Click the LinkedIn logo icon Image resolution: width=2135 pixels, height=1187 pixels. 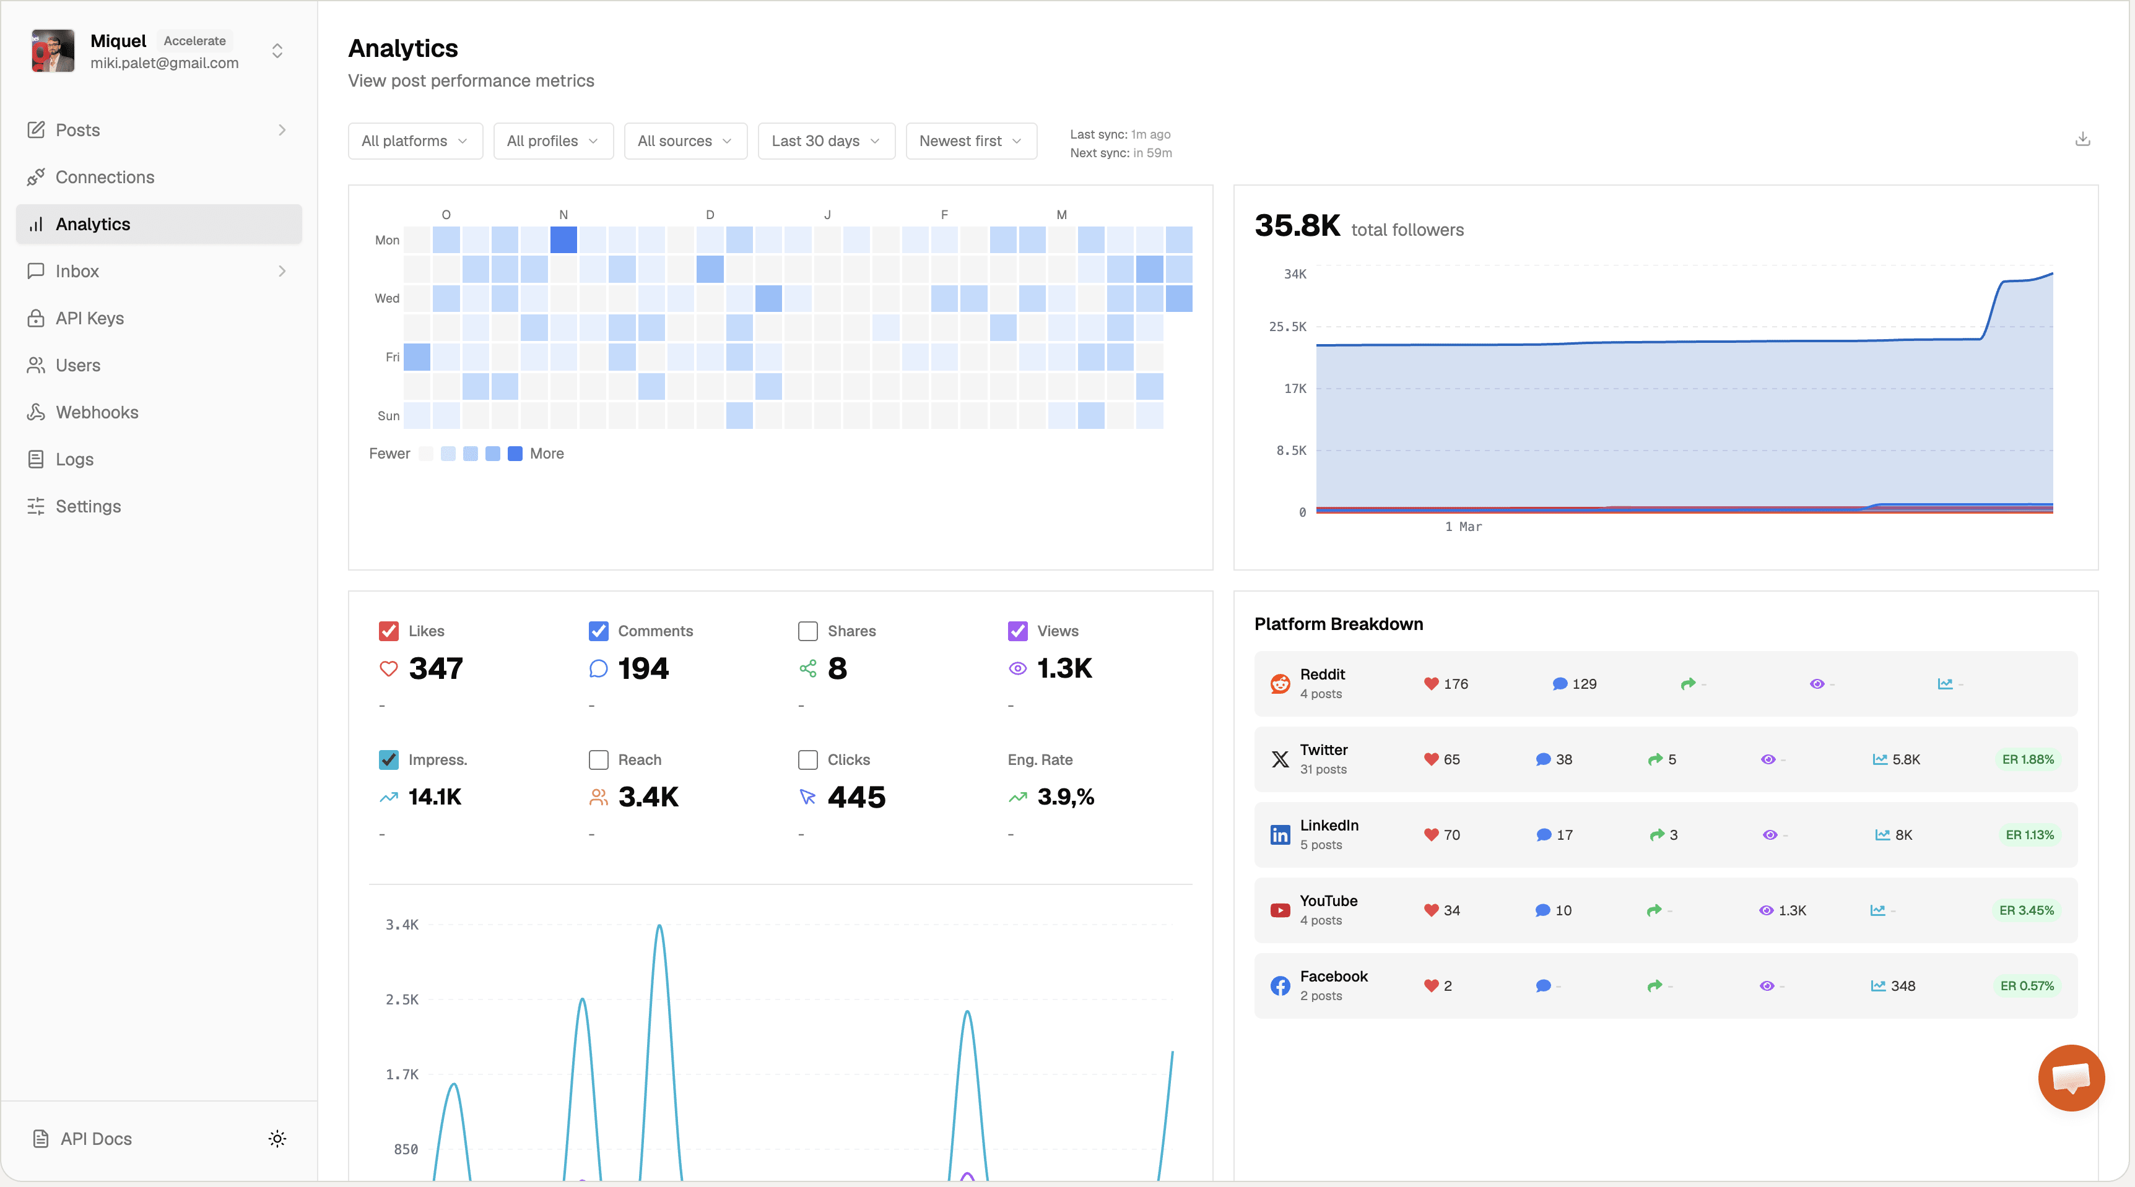1280,835
